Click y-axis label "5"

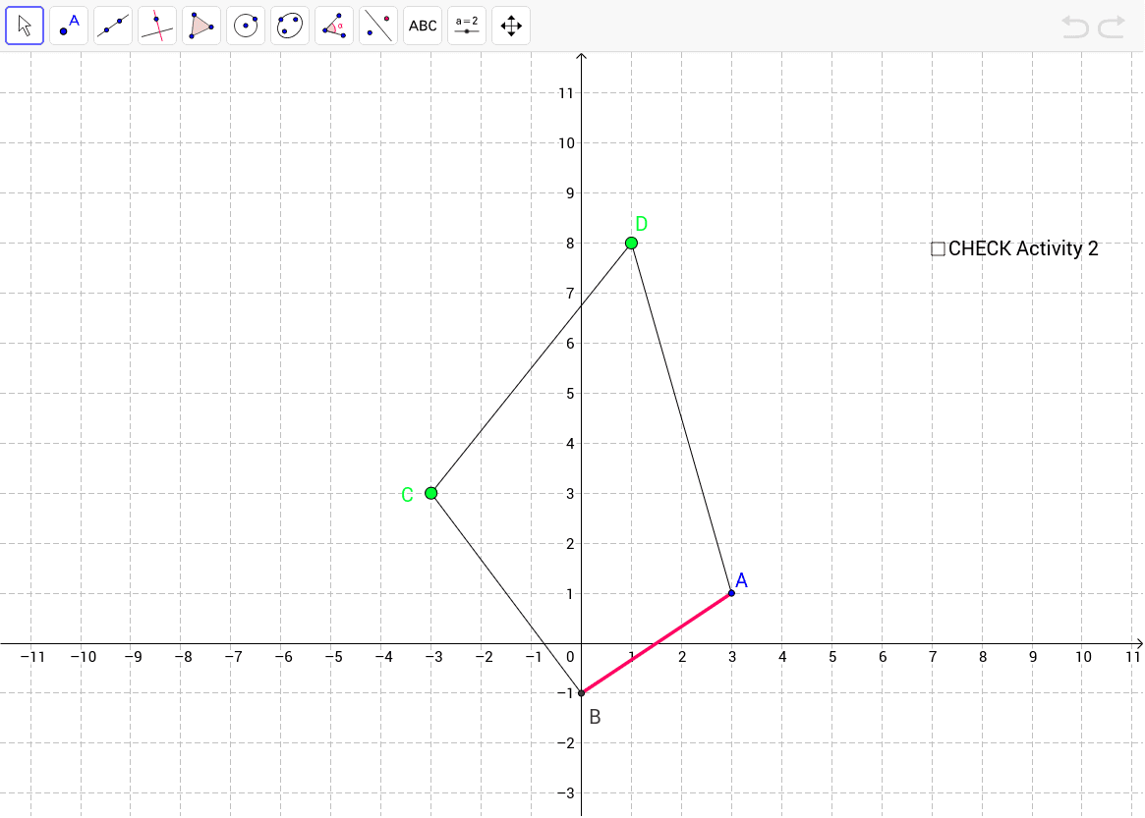(x=570, y=394)
